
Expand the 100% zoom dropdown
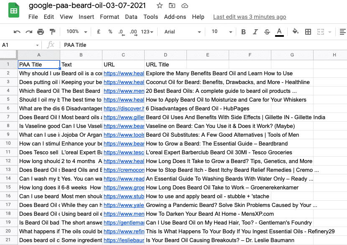coord(77,32)
